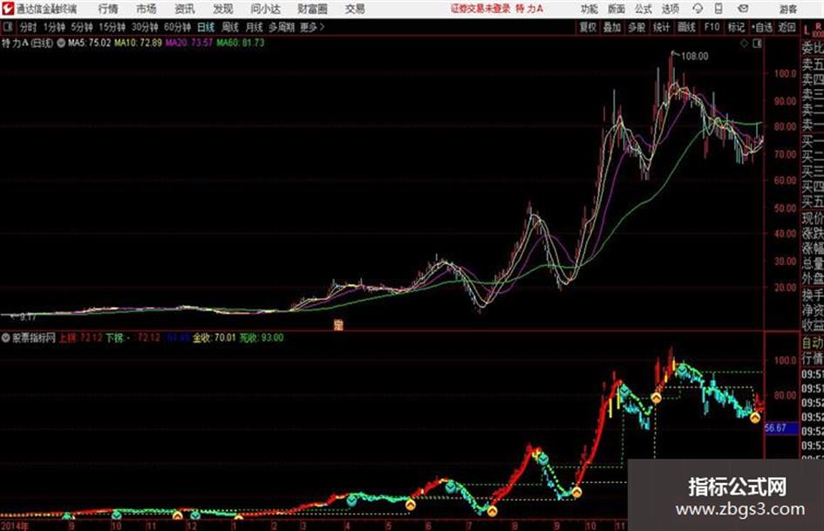Click the MA10: 72.89 indicator value
Screen dimensions: 824x531
click(139, 43)
